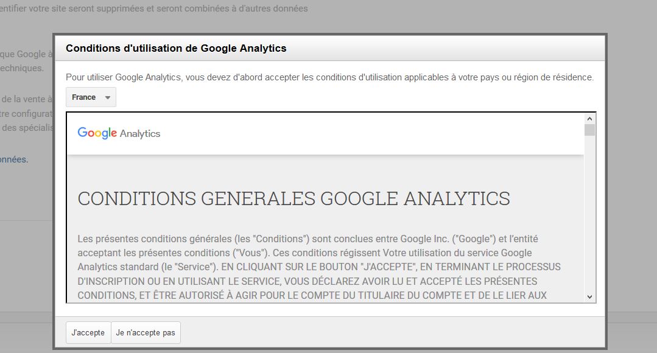Click the J'accepte button
This screenshot has height=353, width=657.
pos(88,332)
